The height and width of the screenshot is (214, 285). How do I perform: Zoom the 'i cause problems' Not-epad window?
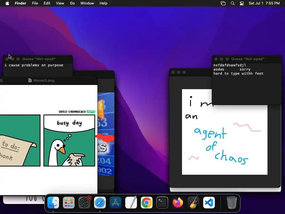pyautogui.click(x=18, y=59)
